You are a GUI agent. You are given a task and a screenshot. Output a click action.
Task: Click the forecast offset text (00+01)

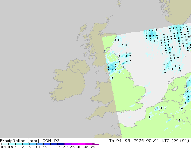pyautogui.click(x=180, y=141)
